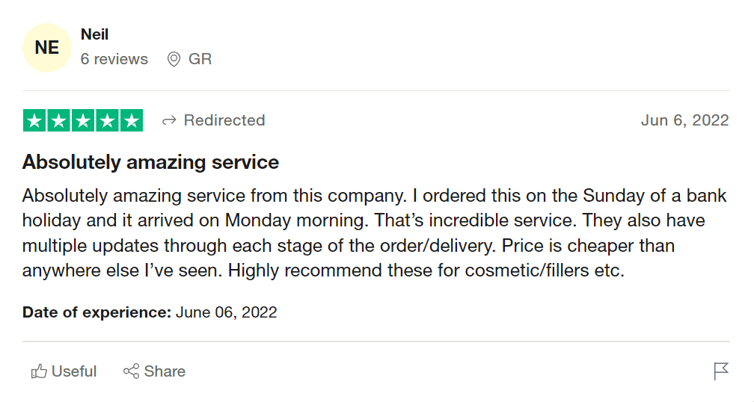This screenshot has height=402, width=754.
Task: Click the first green star
Action: (34, 120)
